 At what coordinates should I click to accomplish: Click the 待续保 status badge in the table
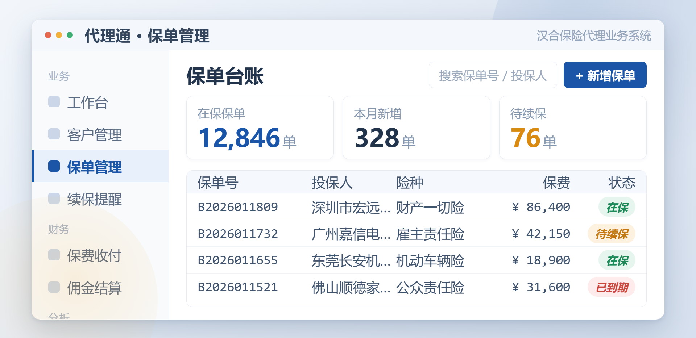(612, 234)
